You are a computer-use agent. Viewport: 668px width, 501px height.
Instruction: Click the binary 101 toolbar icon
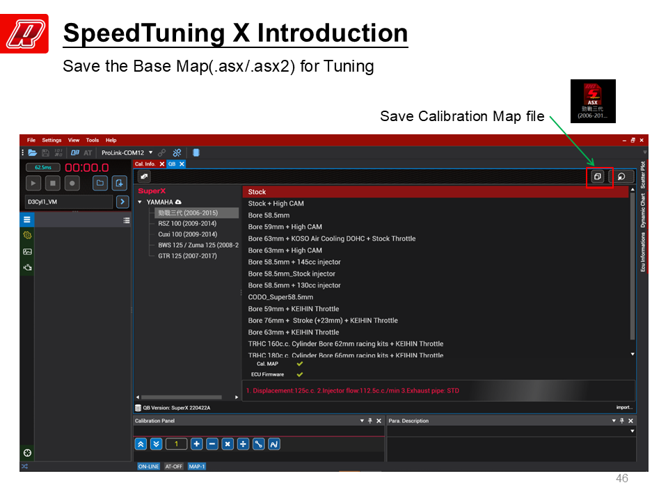click(58, 152)
